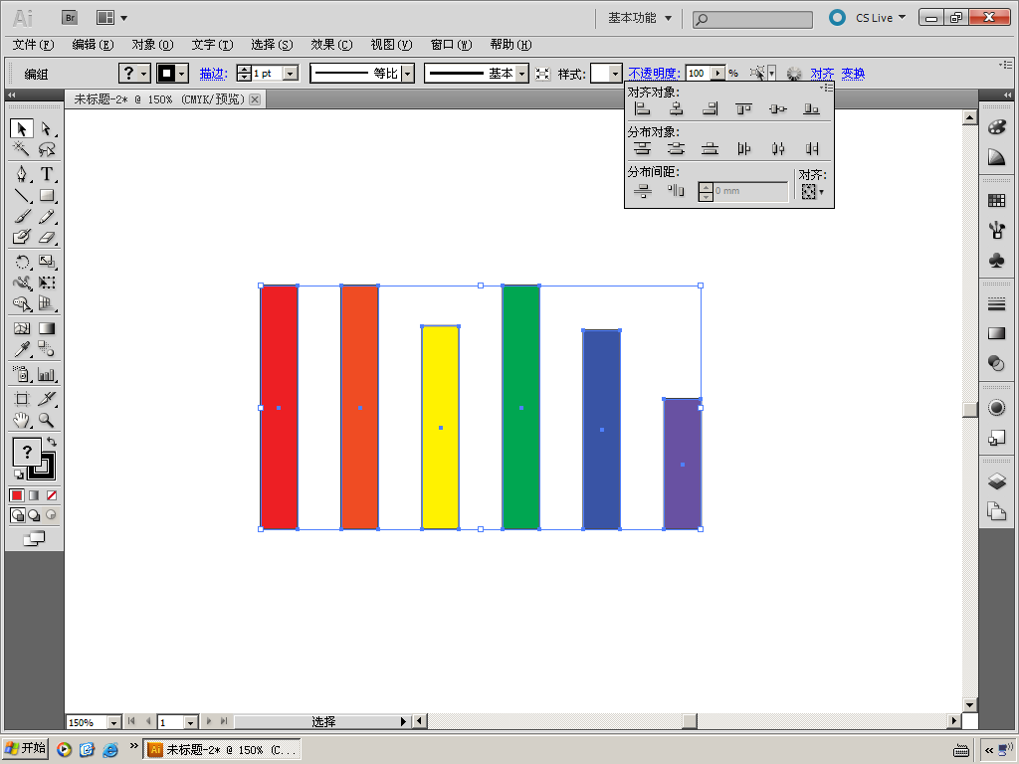The image size is (1019, 764).
Task: Open the 样式 graphic style dropdown
Action: point(615,74)
